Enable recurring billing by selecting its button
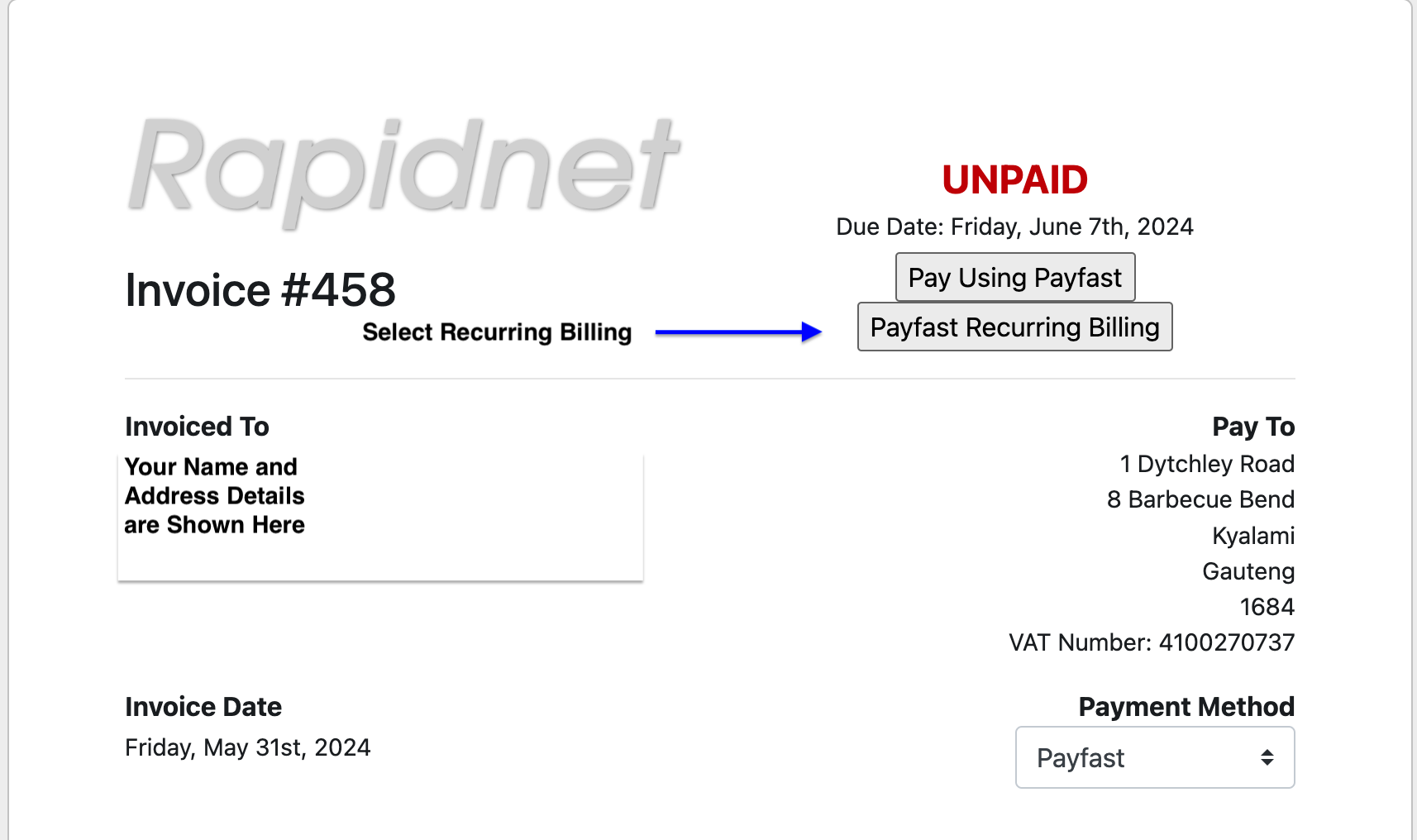 1014,327
